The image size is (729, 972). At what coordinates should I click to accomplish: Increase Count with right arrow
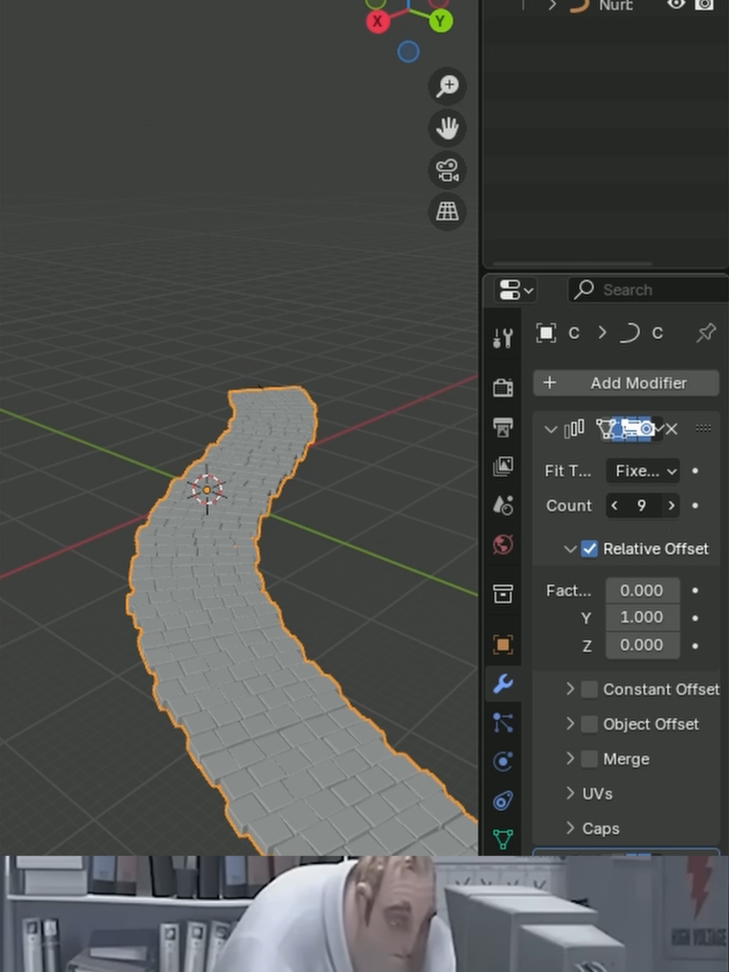pyautogui.click(x=671, y=506)
